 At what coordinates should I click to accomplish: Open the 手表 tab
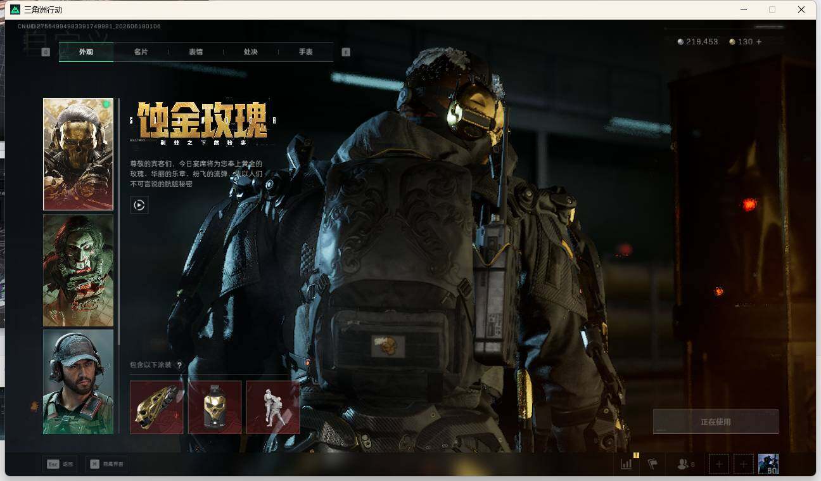click(x=305, y=52)
